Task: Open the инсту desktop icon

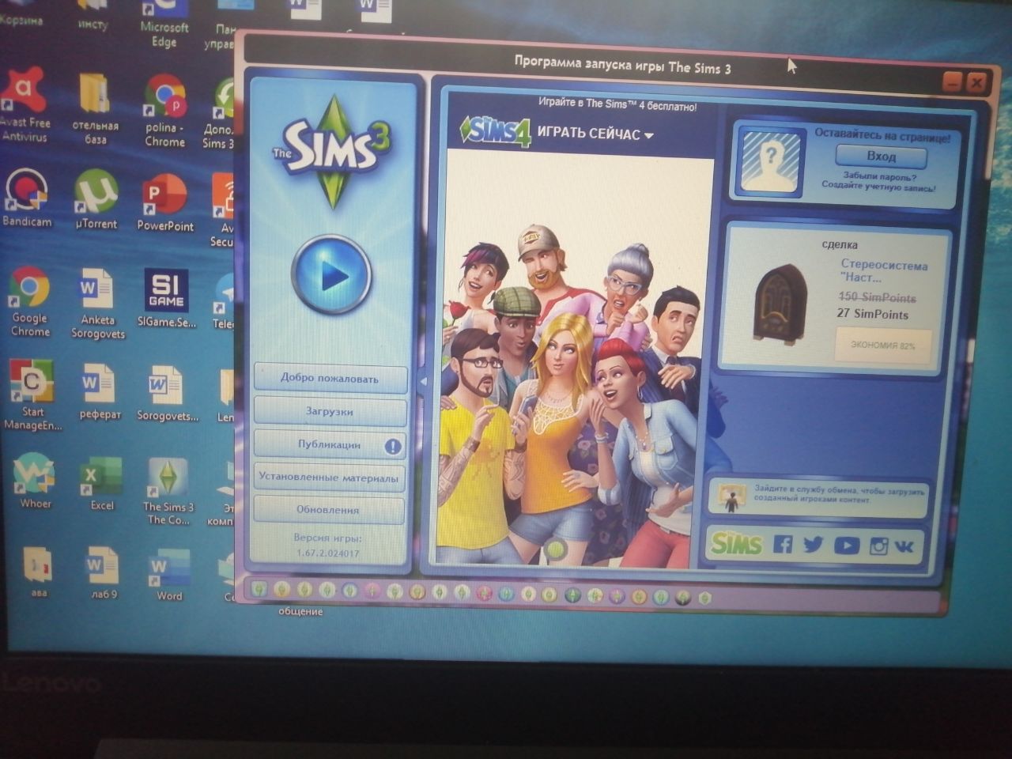Action: click(93, 16)
